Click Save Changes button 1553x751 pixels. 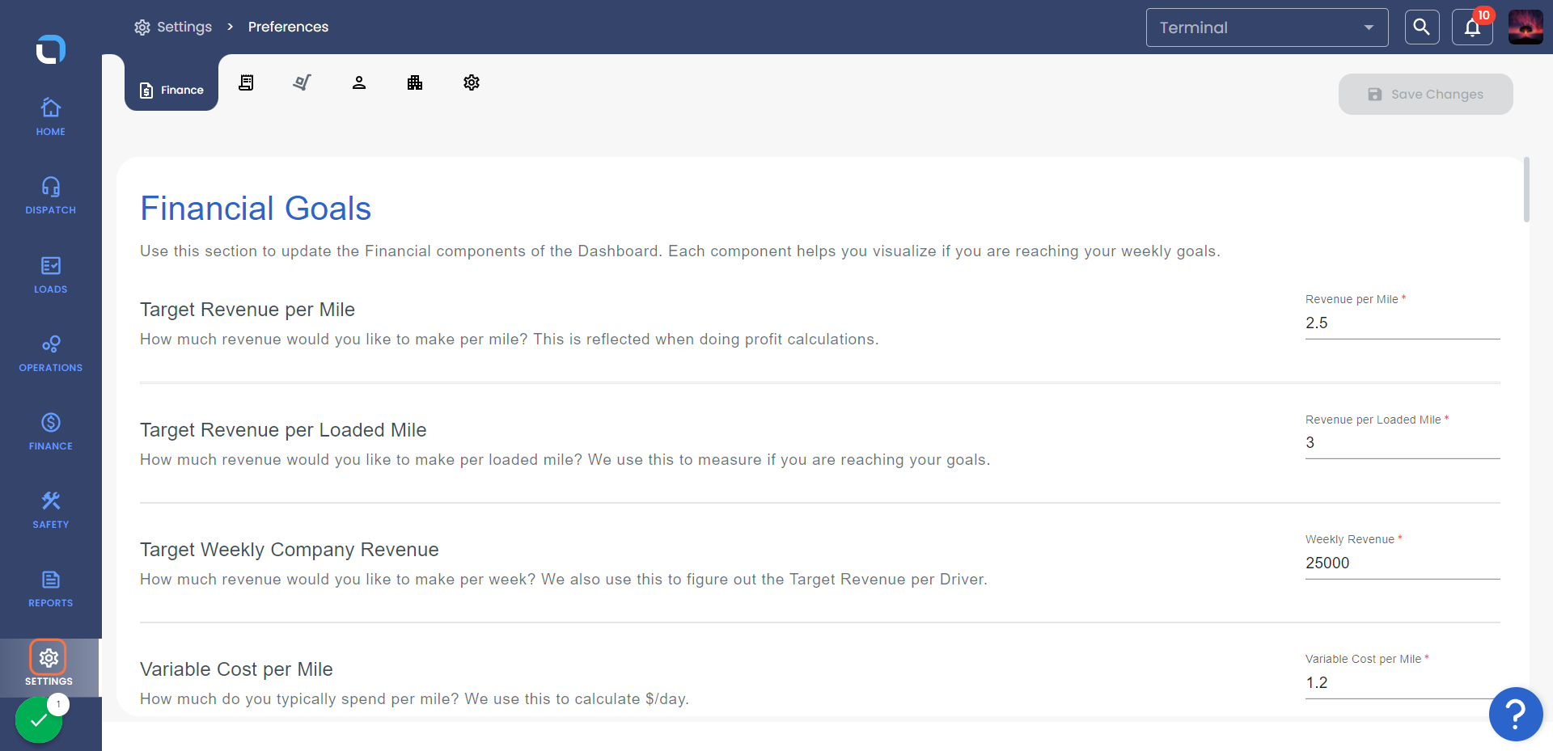point(1425,94)
